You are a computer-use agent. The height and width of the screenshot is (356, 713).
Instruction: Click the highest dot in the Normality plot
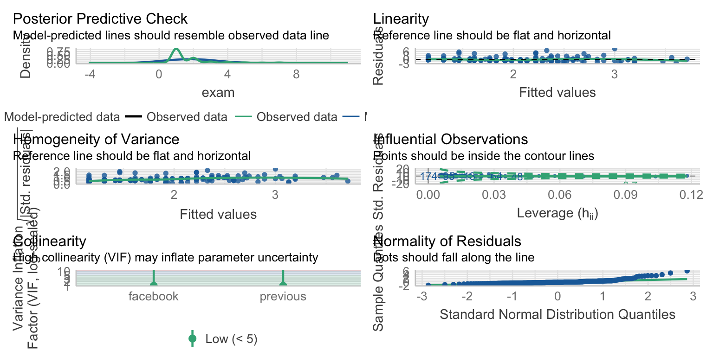(x=687, y=271)
